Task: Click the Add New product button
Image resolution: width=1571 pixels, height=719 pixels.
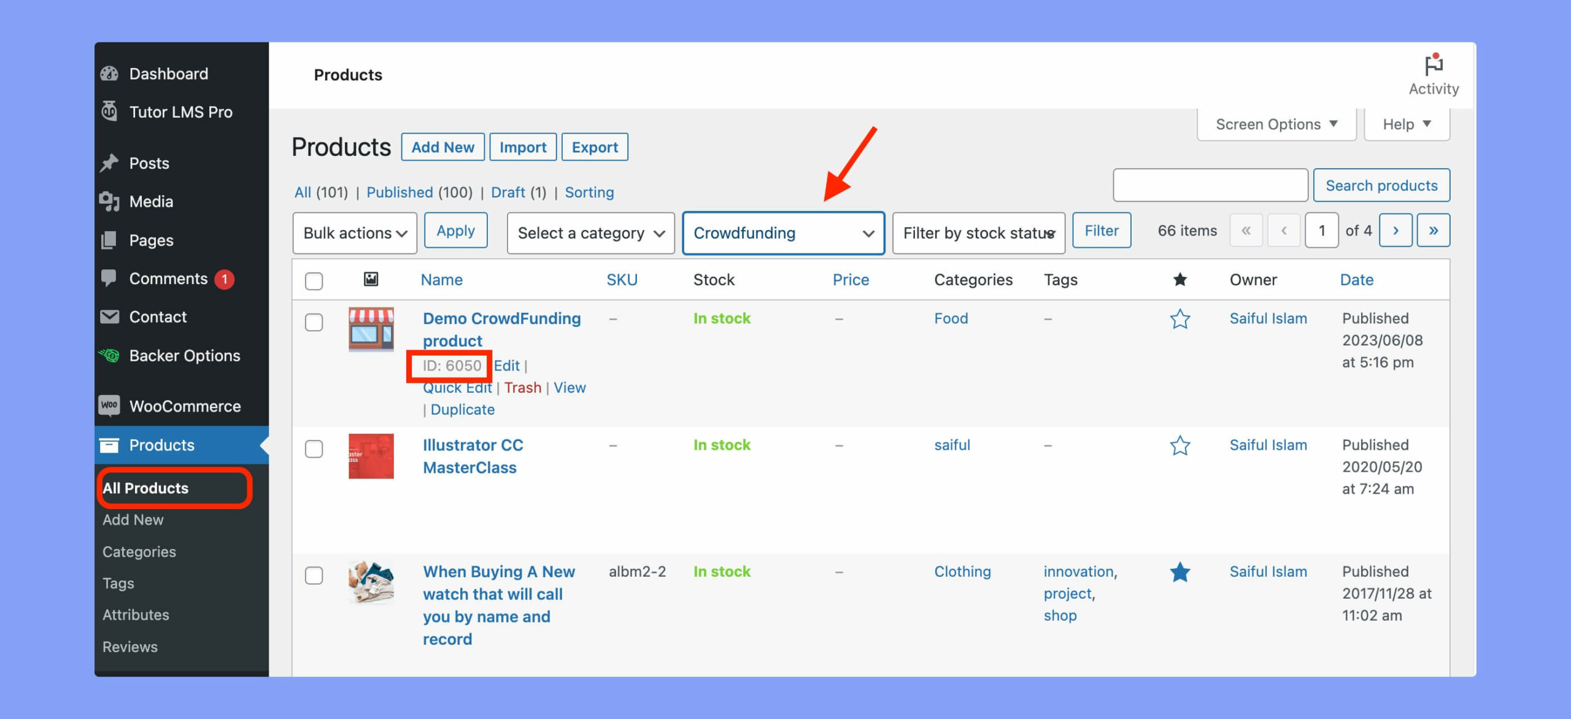Action: pos(442,147)
